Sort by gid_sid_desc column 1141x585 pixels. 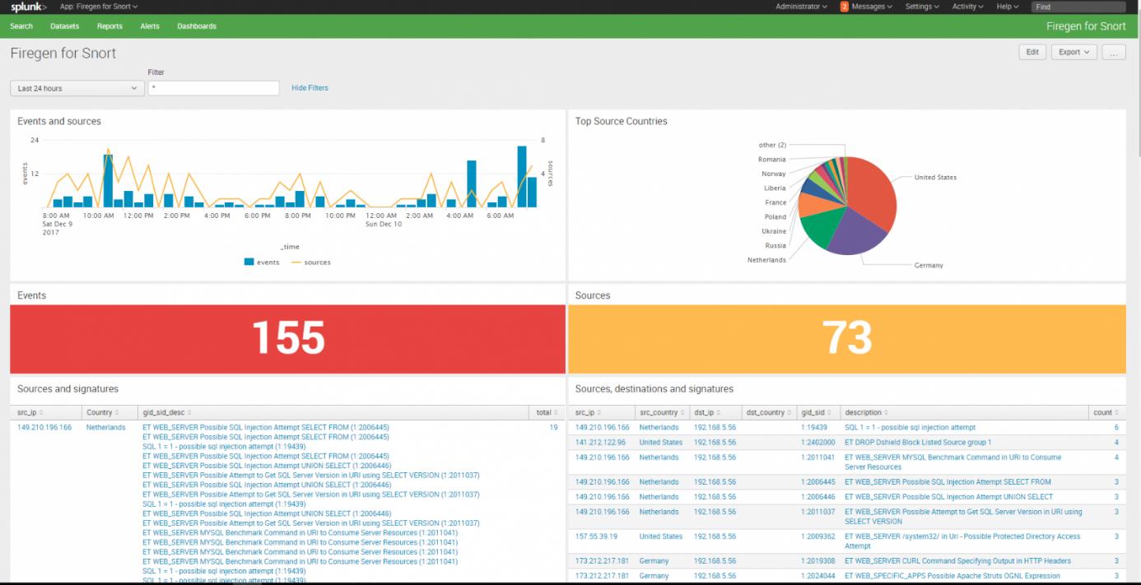pos(166,412)
